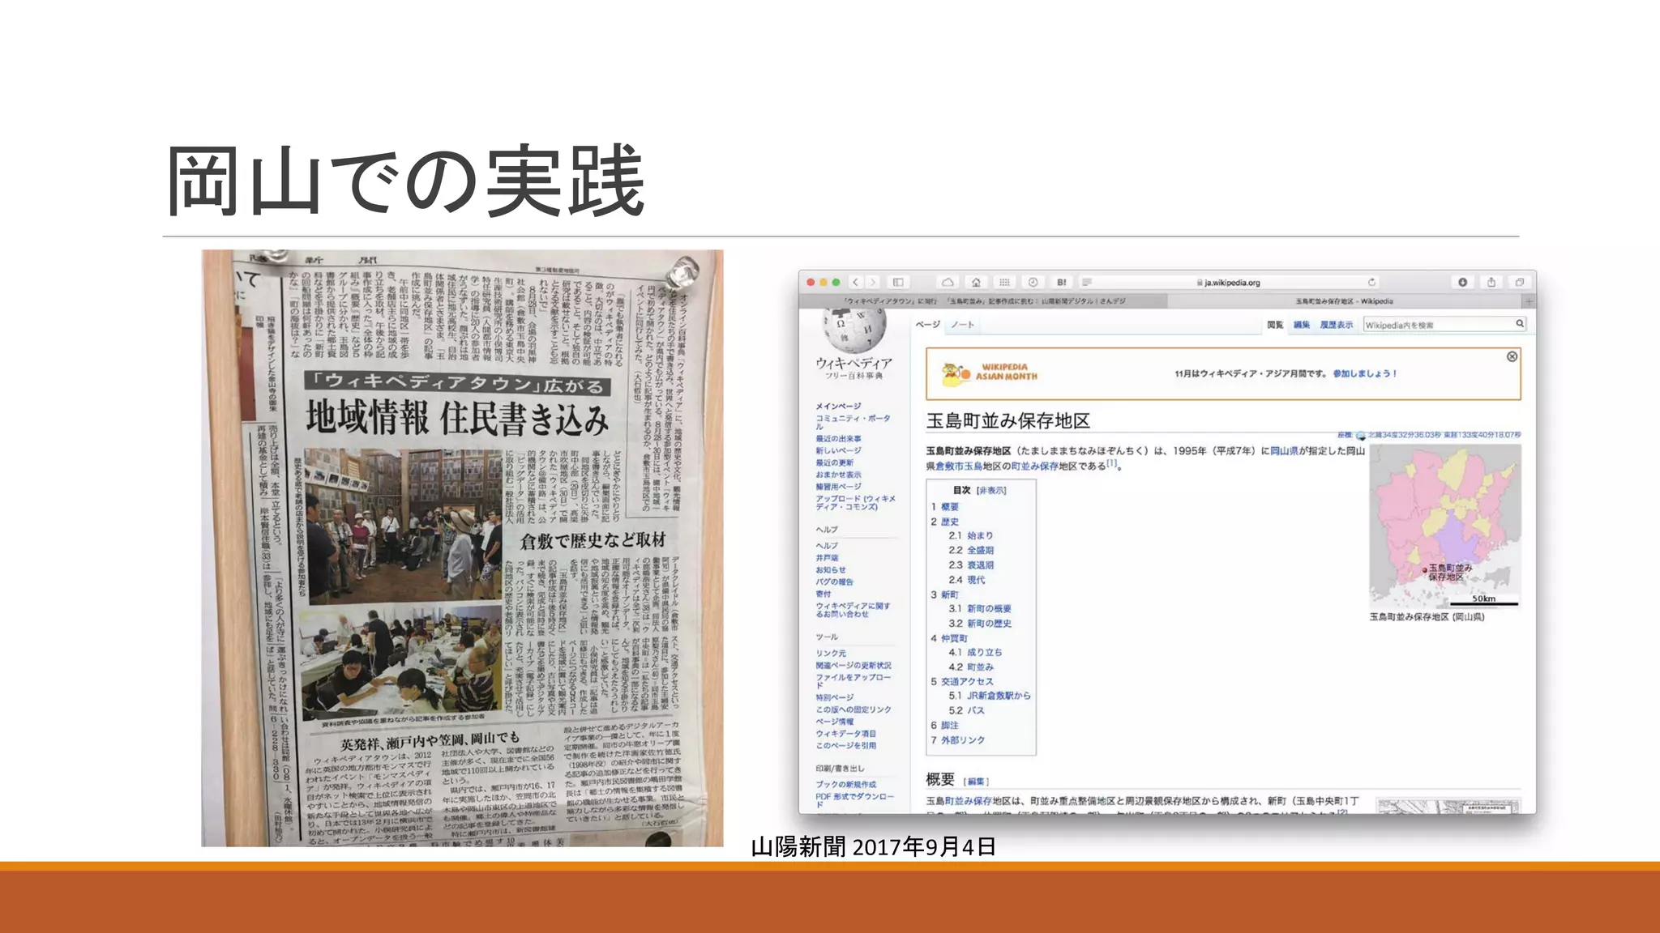
Task: Select the 履歴表示 tab
Action: [x=1336, y=325]
